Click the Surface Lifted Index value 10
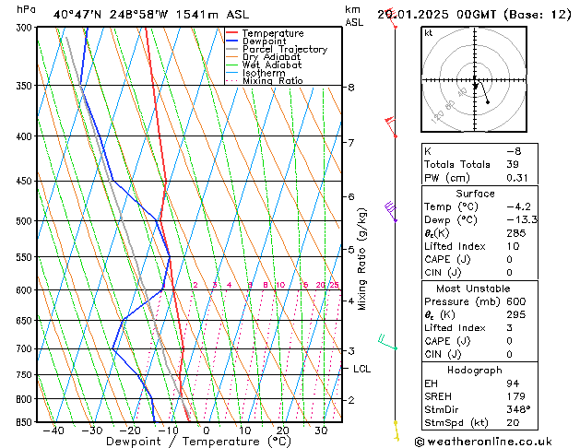Image resolution: width=580 pixels, height=448 pixels. point(513,246)
